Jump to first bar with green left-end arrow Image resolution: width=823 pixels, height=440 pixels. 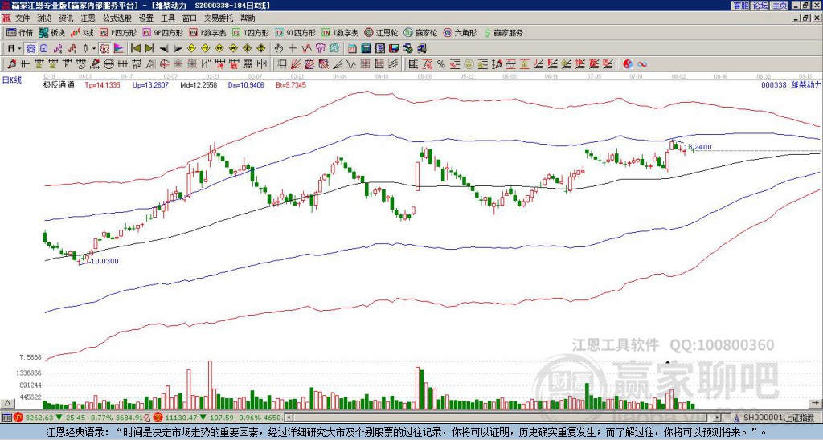(135, 49)
